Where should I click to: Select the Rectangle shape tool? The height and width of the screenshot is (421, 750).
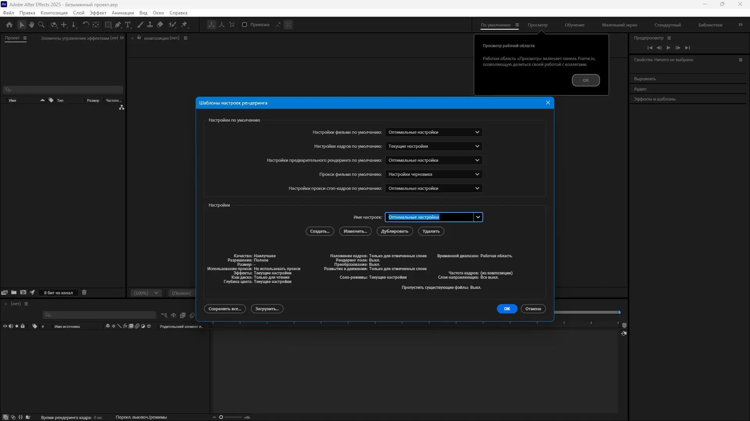click(x=108, y=25)
